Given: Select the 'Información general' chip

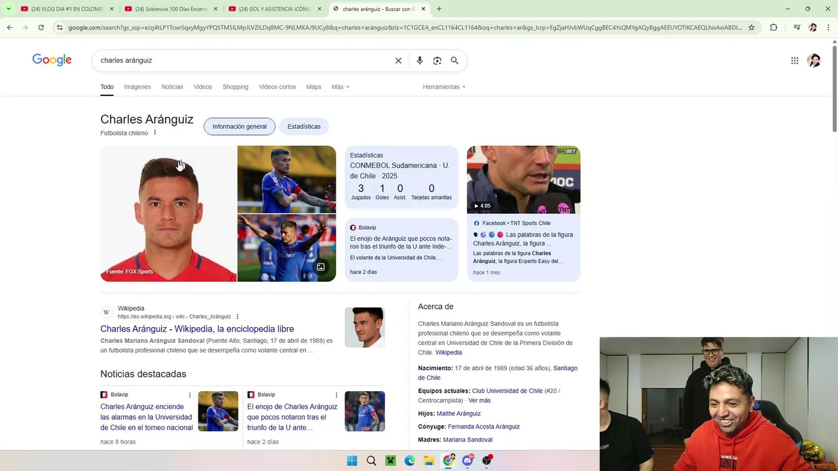Looking at the screenshot, I should coord(240,126).
